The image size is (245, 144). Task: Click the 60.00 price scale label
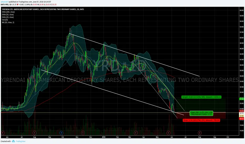[x=242, y=10]
